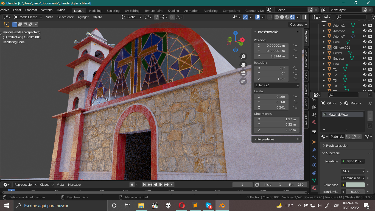Open the Material properties tab icon

point(314,188)
